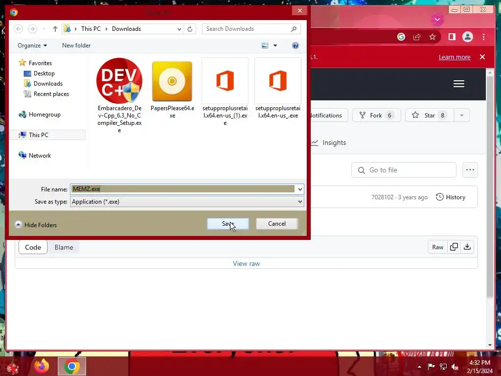Click the File name input field
The height and width of the screenshot is (376, 501).
(x=183, y=189)
